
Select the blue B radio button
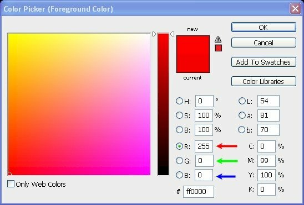[179, 175]
